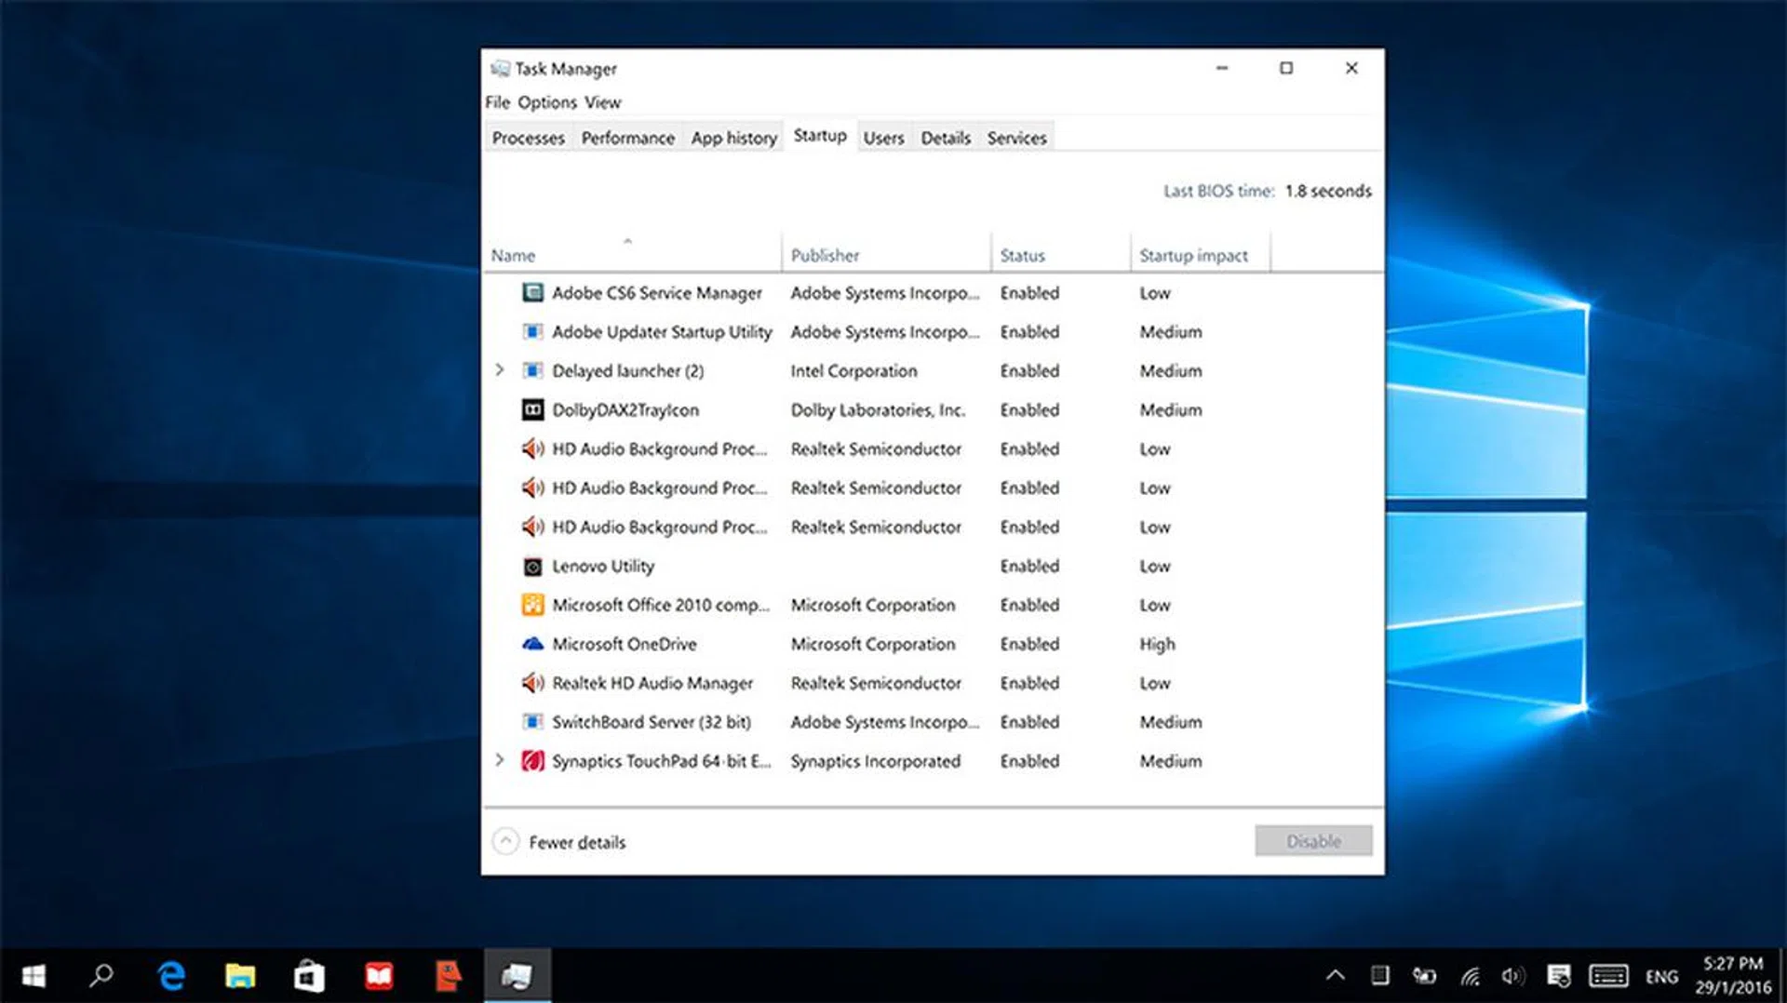
Task: Click the Adobe CS6 Service Manager icon
Action: click(532, 293)
